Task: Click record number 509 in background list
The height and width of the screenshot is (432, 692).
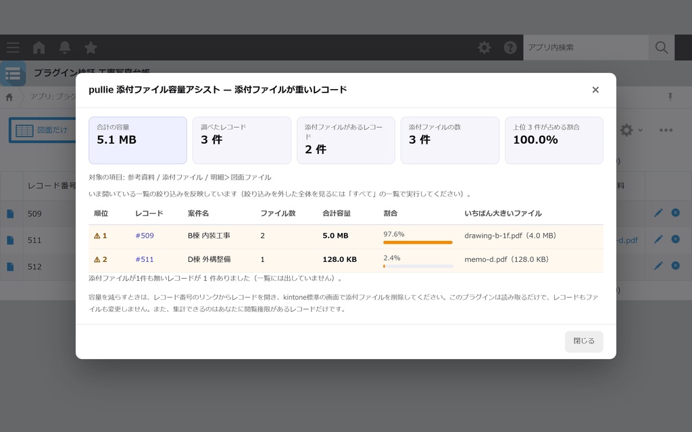Action: [34, 214]
